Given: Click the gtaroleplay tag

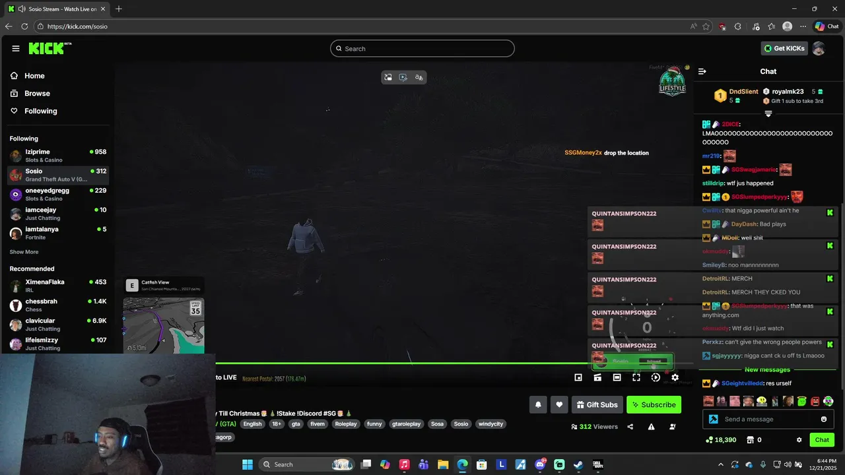Looking at the screenshot, I should click(405, 424).
